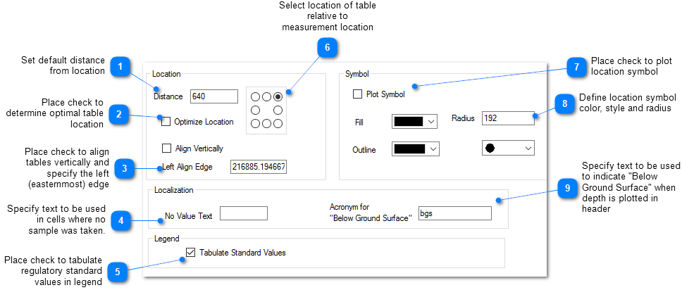
Task: Open the Outline color dropdown
Action: tap(416, 149)
